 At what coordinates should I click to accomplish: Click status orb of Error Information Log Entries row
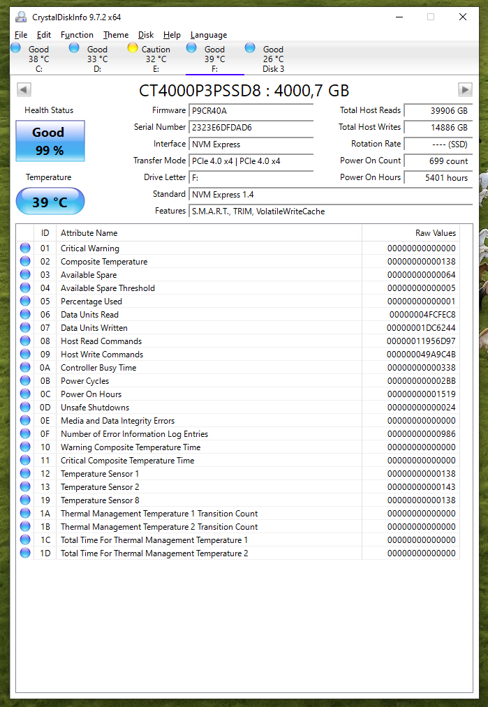coord(25,433)
